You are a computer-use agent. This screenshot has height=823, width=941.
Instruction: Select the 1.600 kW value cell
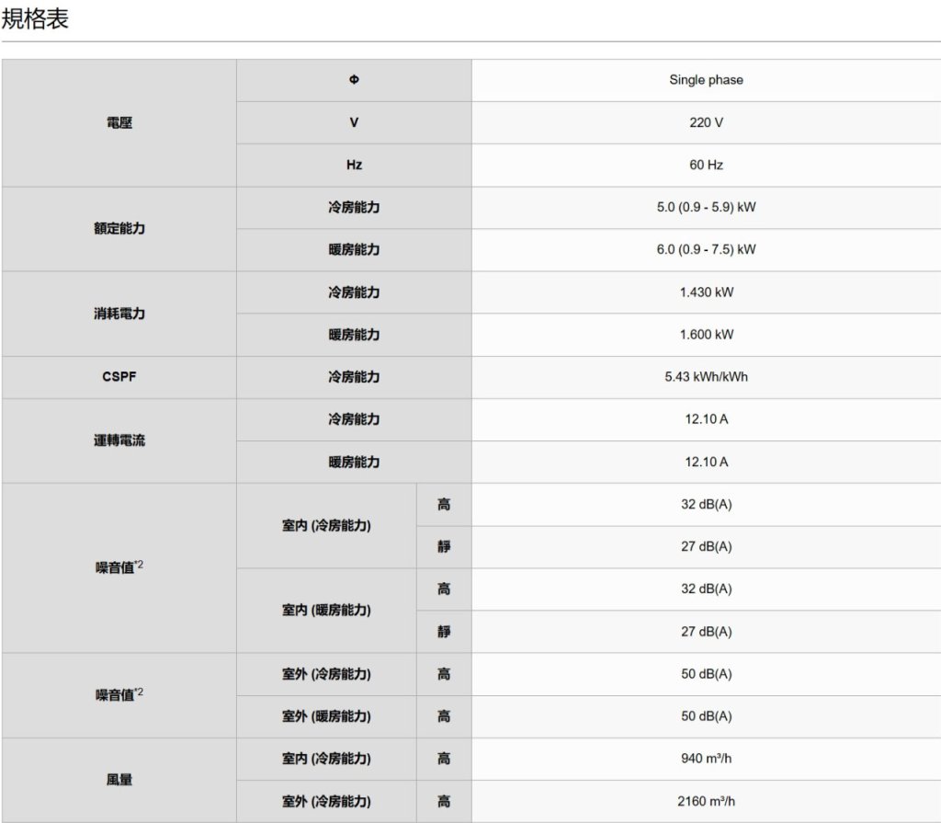point(706,335)
